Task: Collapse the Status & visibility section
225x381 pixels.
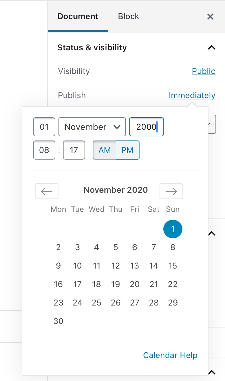Action: pos(212,47)
